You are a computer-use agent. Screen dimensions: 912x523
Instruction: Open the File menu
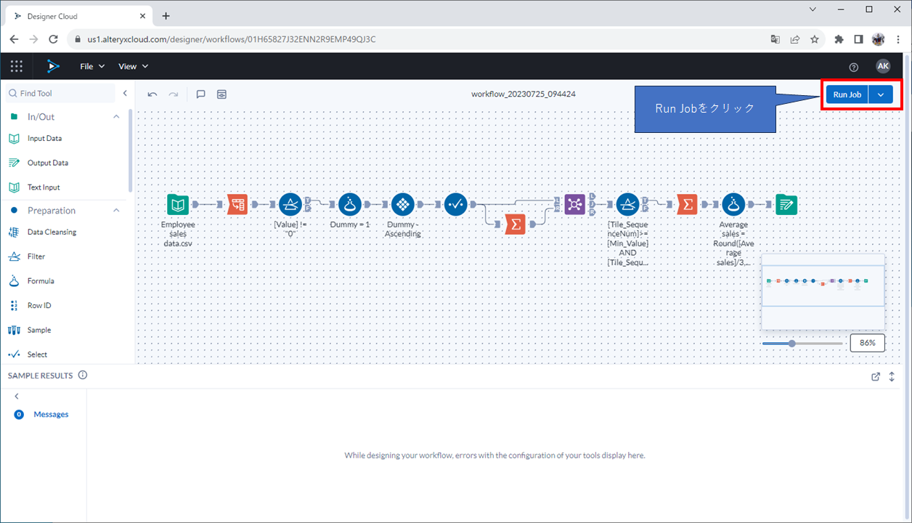(91, 66)
